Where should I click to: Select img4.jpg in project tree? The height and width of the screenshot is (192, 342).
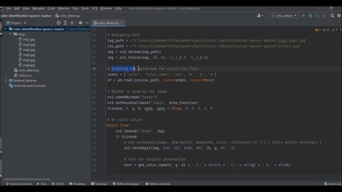point(29,55)
